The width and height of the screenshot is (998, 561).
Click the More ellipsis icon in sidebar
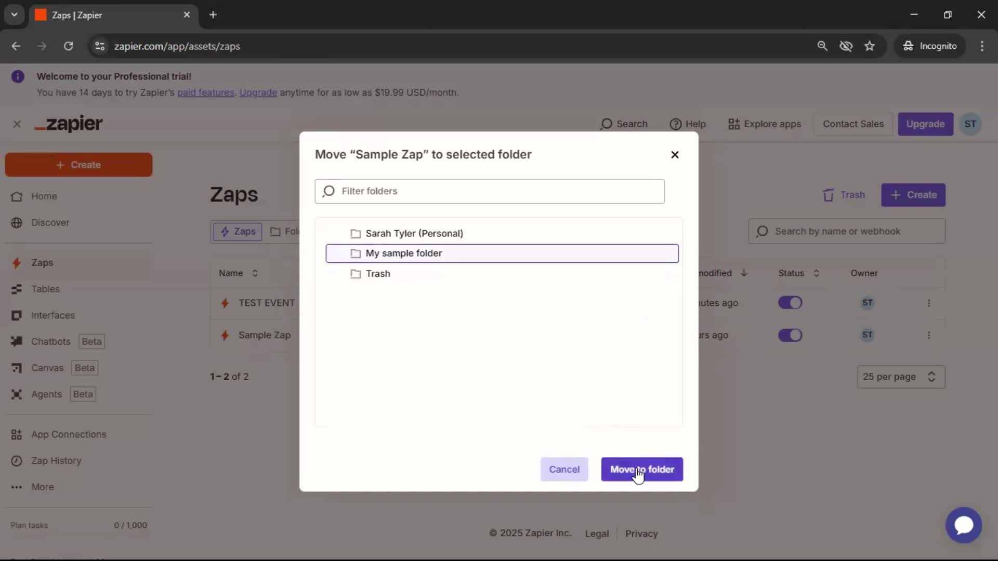pyautogui.click(x=17, y=487)
